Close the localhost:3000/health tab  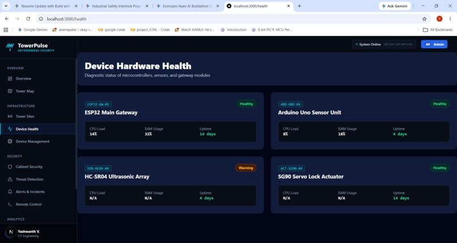[289, 6]
